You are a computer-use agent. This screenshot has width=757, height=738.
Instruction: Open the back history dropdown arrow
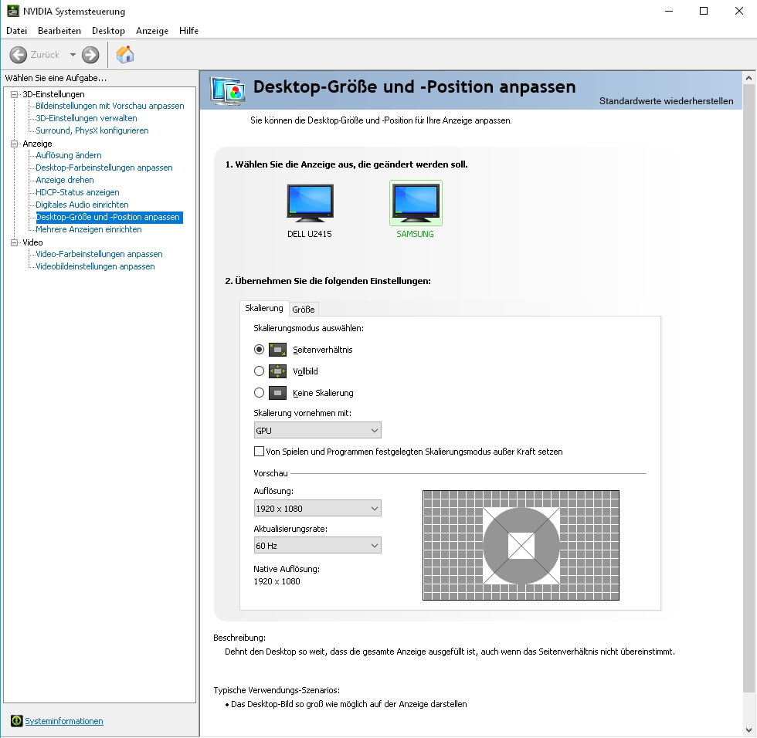tap(73, 55)
